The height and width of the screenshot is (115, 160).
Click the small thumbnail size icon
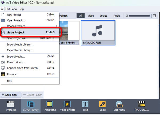click(127, 16)
